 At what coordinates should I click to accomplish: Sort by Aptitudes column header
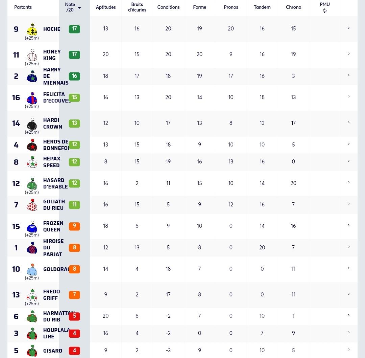click(x=106, y=7)
